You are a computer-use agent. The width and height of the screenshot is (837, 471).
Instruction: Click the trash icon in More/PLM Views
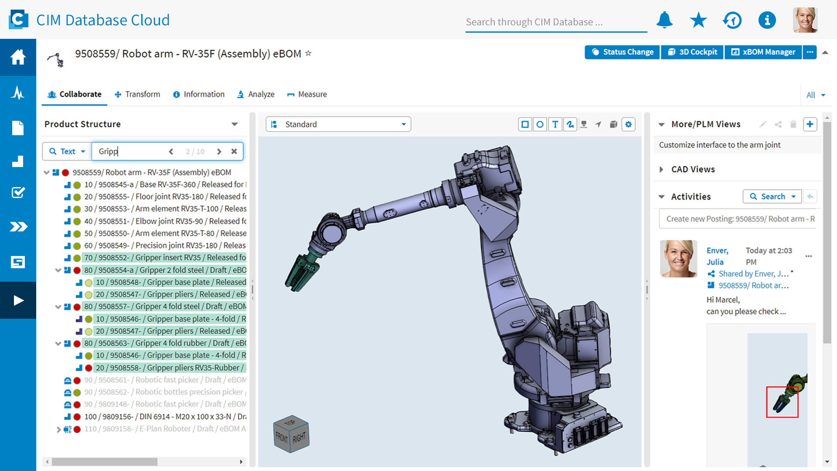[793, 124]
